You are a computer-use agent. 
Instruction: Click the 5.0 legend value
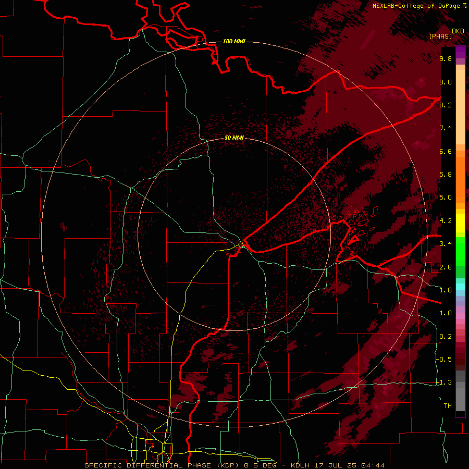(x=446, y=198)
